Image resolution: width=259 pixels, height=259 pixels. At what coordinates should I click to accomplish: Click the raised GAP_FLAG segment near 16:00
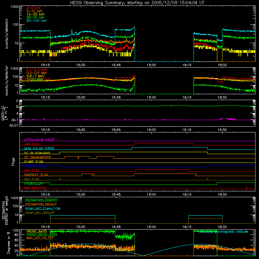(x=164, y=143)
